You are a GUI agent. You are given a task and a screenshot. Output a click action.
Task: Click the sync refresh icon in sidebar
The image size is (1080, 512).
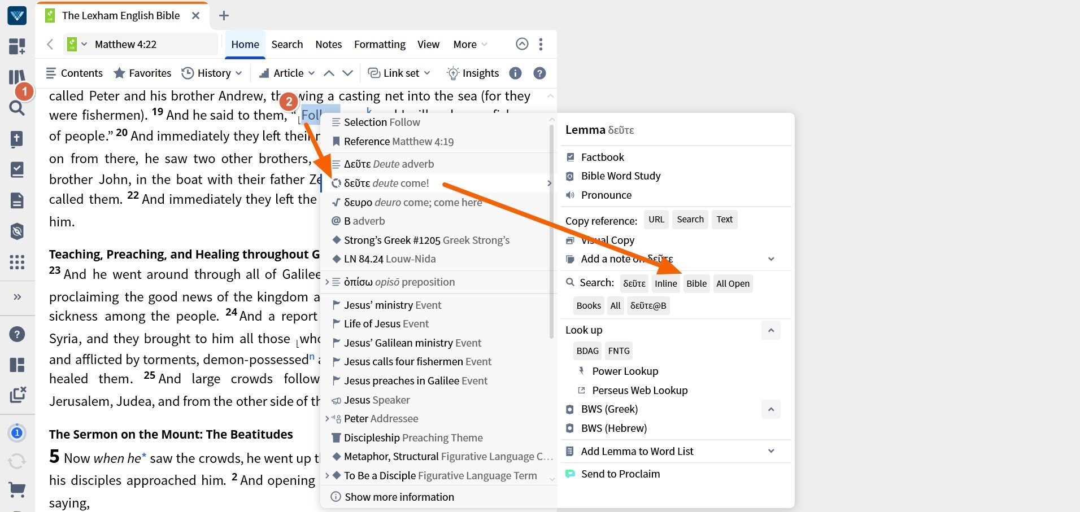click(17, 461)
